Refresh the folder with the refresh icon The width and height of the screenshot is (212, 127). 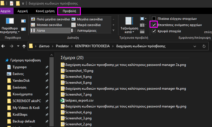pos(204,46)
